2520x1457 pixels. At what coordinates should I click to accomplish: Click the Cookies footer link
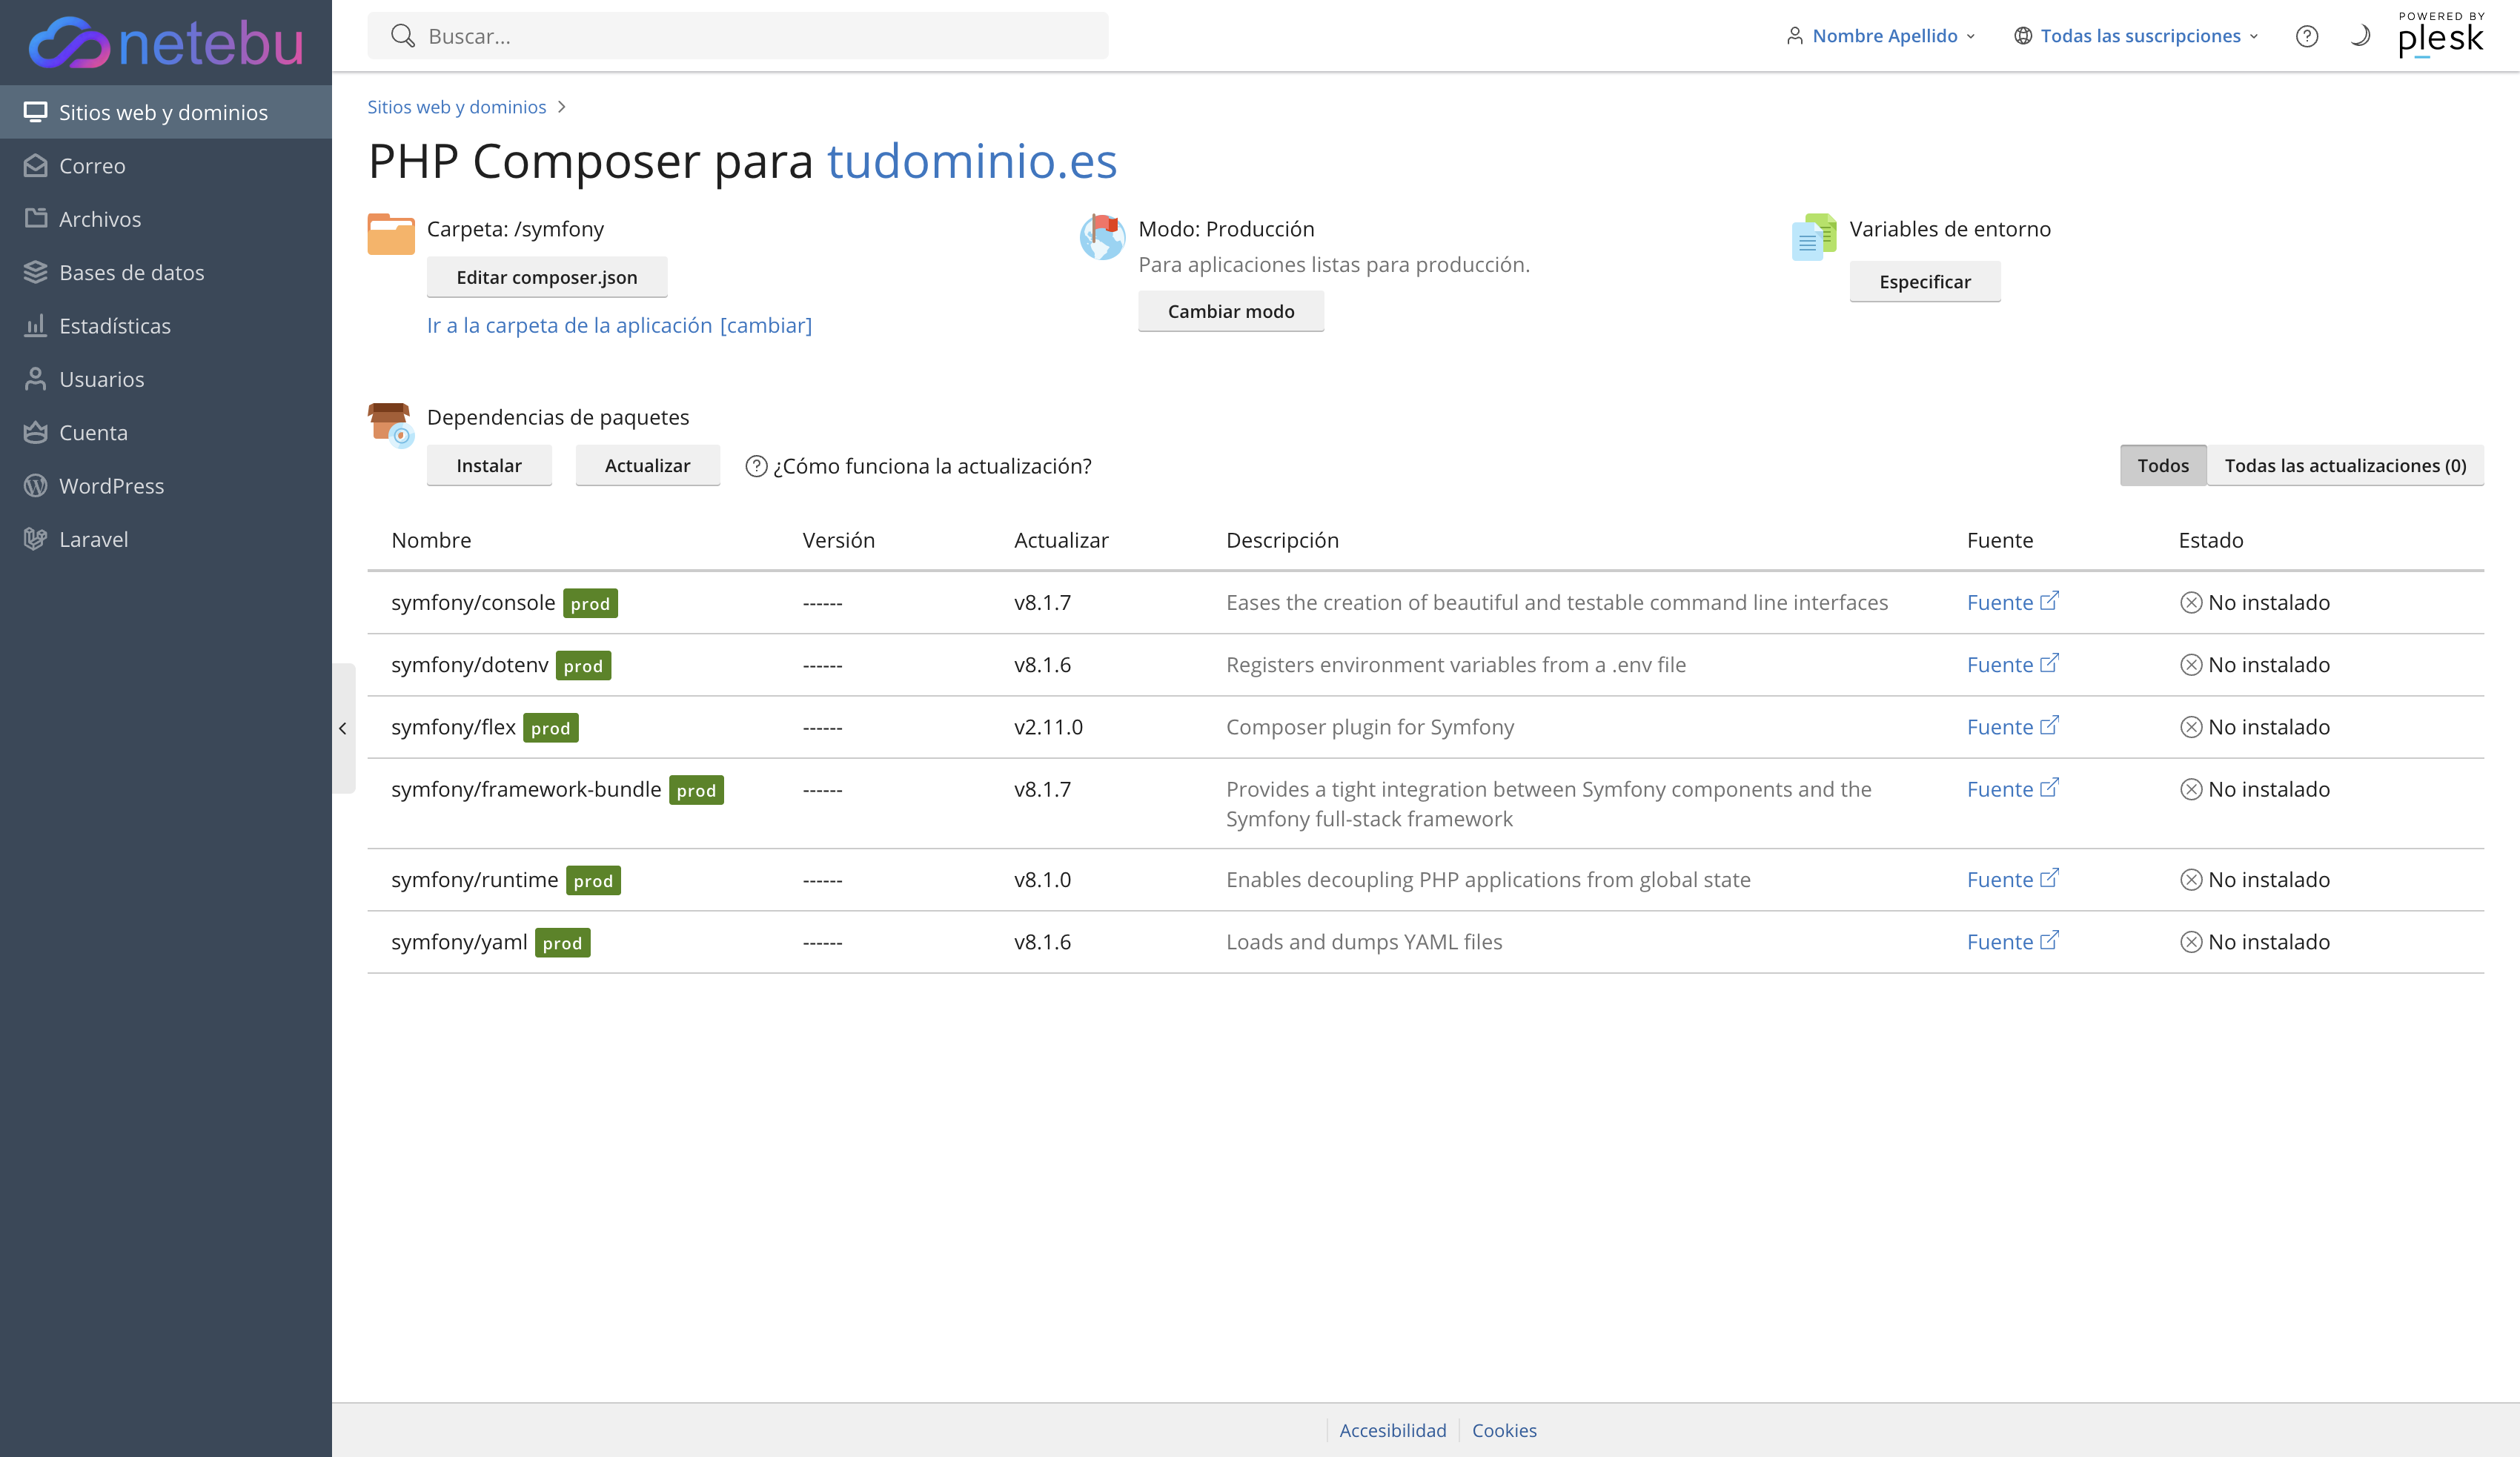tap(1504, 1430)
